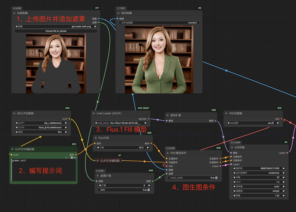Click the 图像 input socket on 内补模型条件
Image resolution: width=296 pixels, height=212 pixels.
tap(167, 170)
